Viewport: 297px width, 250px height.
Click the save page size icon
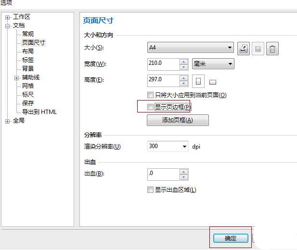coord(258,49)
